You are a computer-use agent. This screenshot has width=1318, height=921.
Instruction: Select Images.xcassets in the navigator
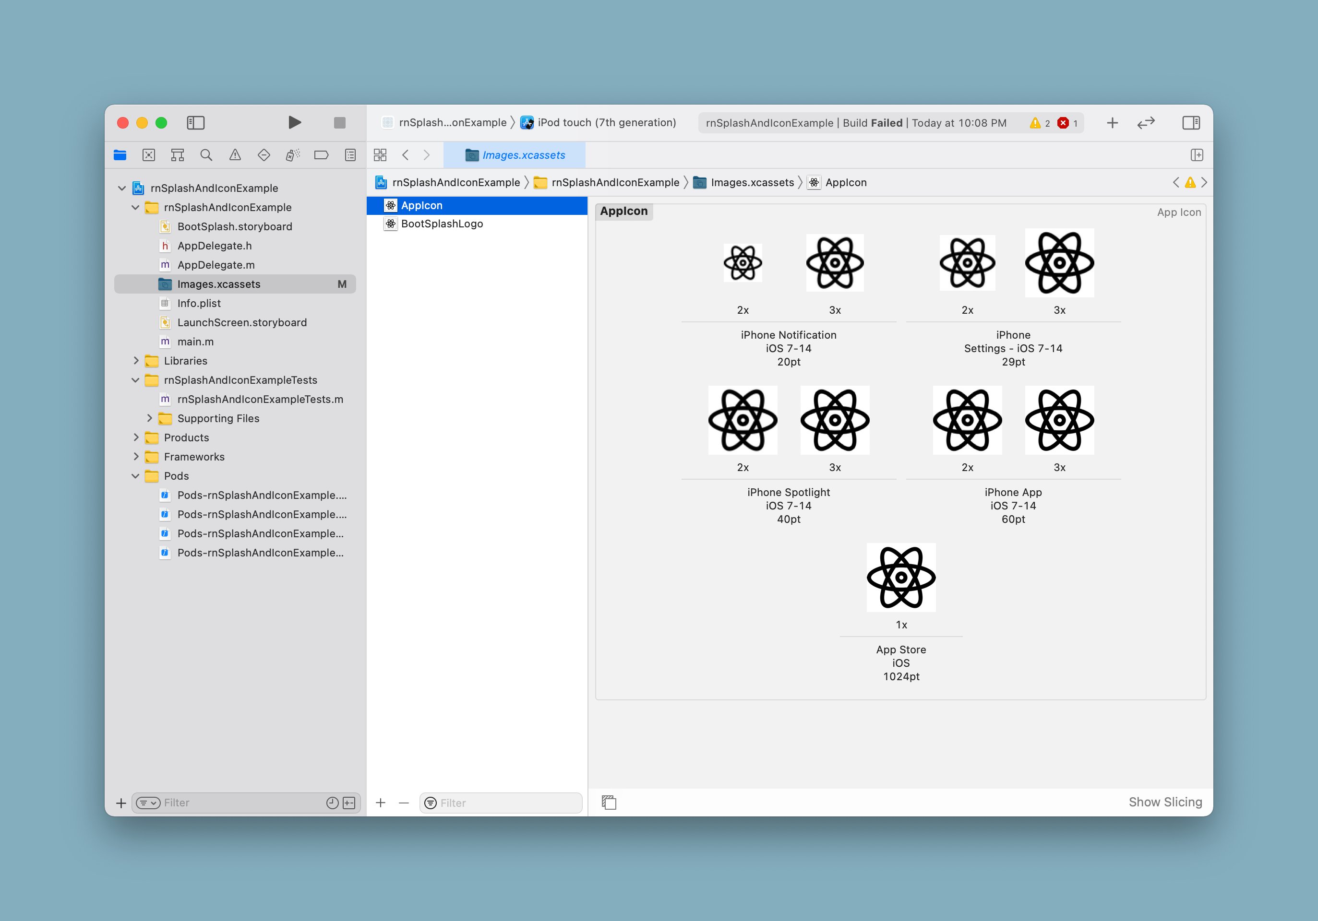click(x=235, y=284)
